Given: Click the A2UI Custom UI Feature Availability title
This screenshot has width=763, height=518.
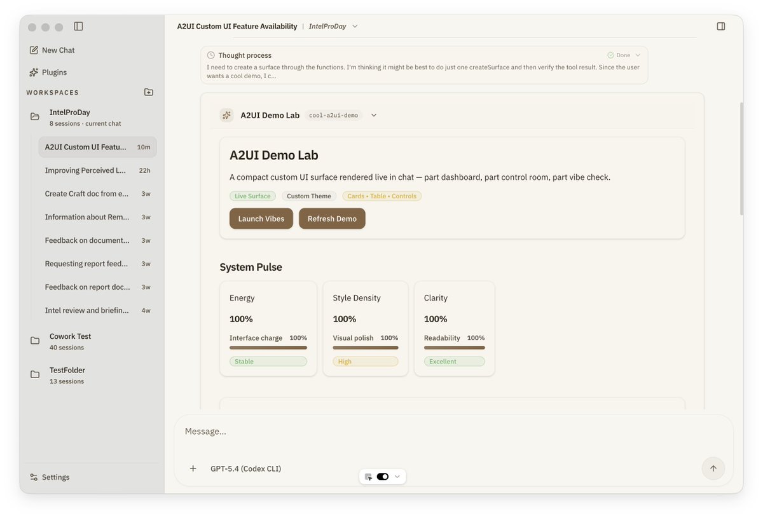Looking at the screenshot, I should [237, 26].
